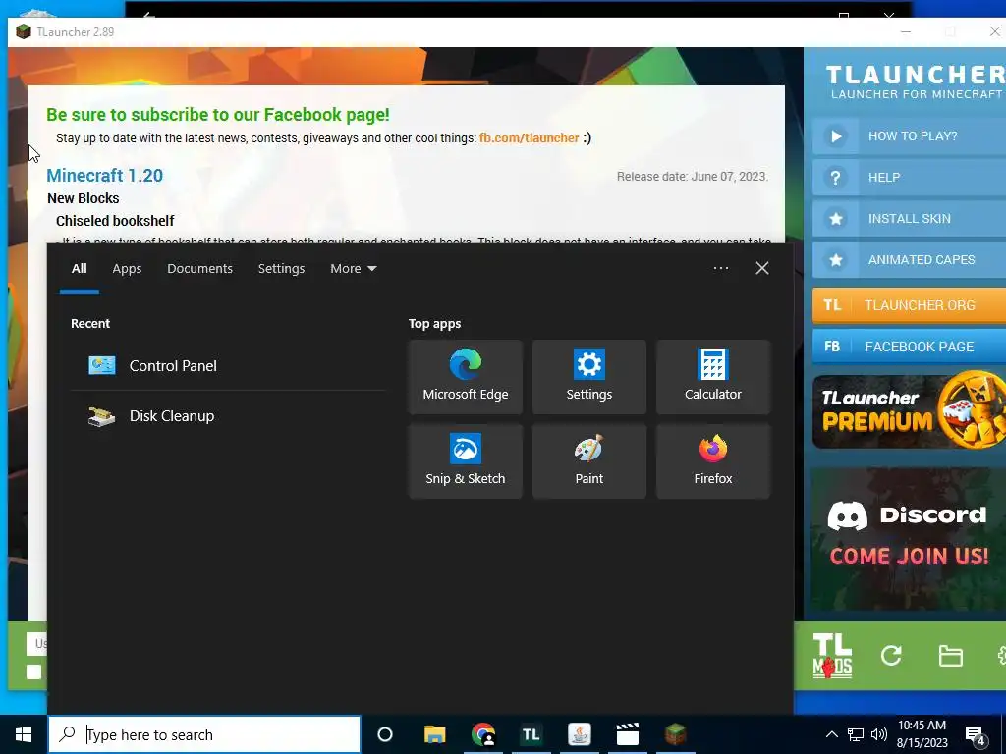Click the Help question mark icon
Screen dimensions: 1006x754
[x=835, y=178]
